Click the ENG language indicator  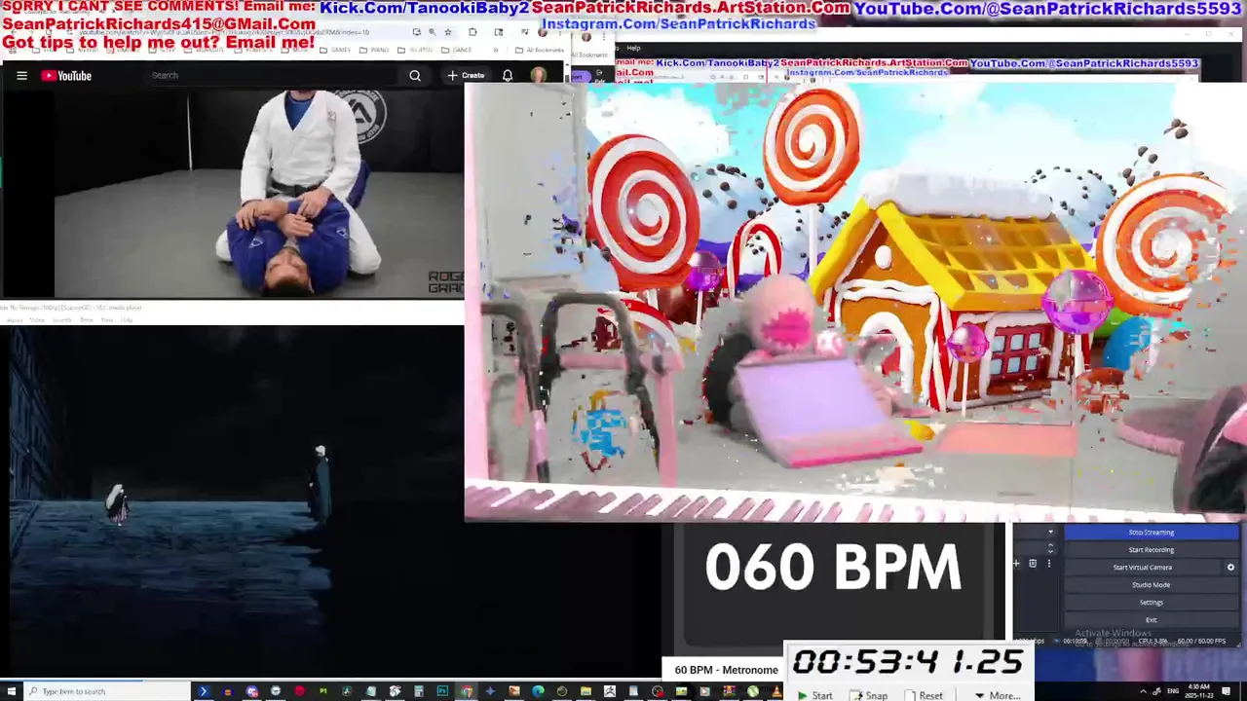1173,691
